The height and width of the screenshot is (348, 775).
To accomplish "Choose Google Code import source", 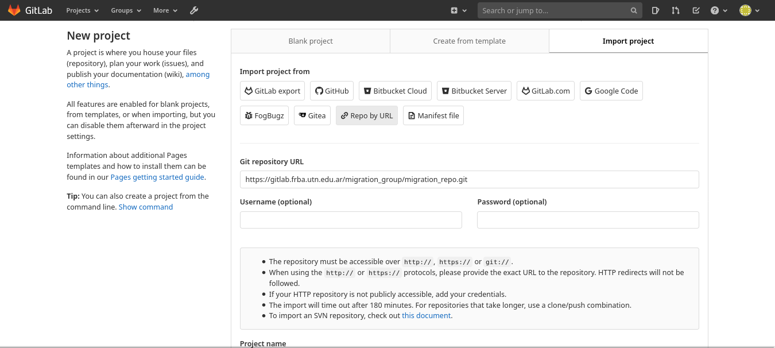I will tap(611, 91).
